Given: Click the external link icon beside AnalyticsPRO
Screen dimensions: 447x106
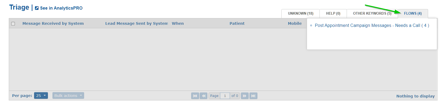Looking at the screenshot, I should [37, 8].
